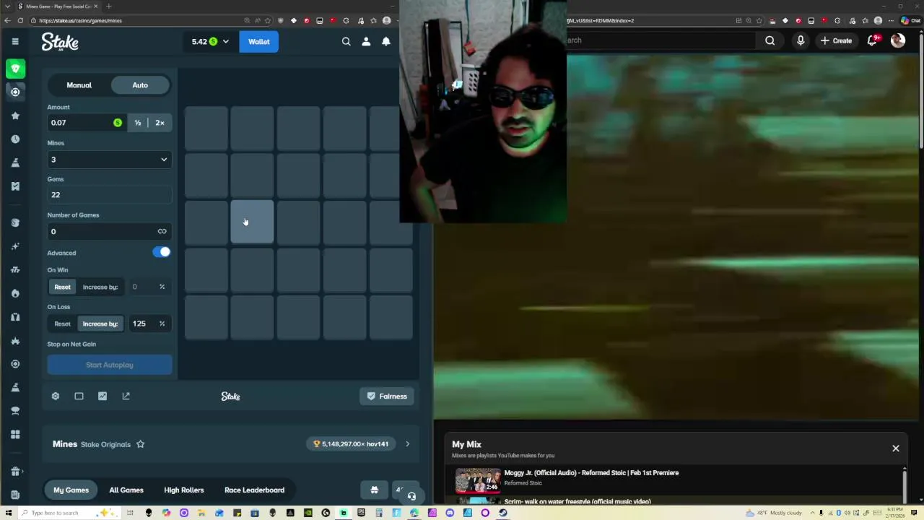Open Stake notifications bell

click(x=386, y=42)
